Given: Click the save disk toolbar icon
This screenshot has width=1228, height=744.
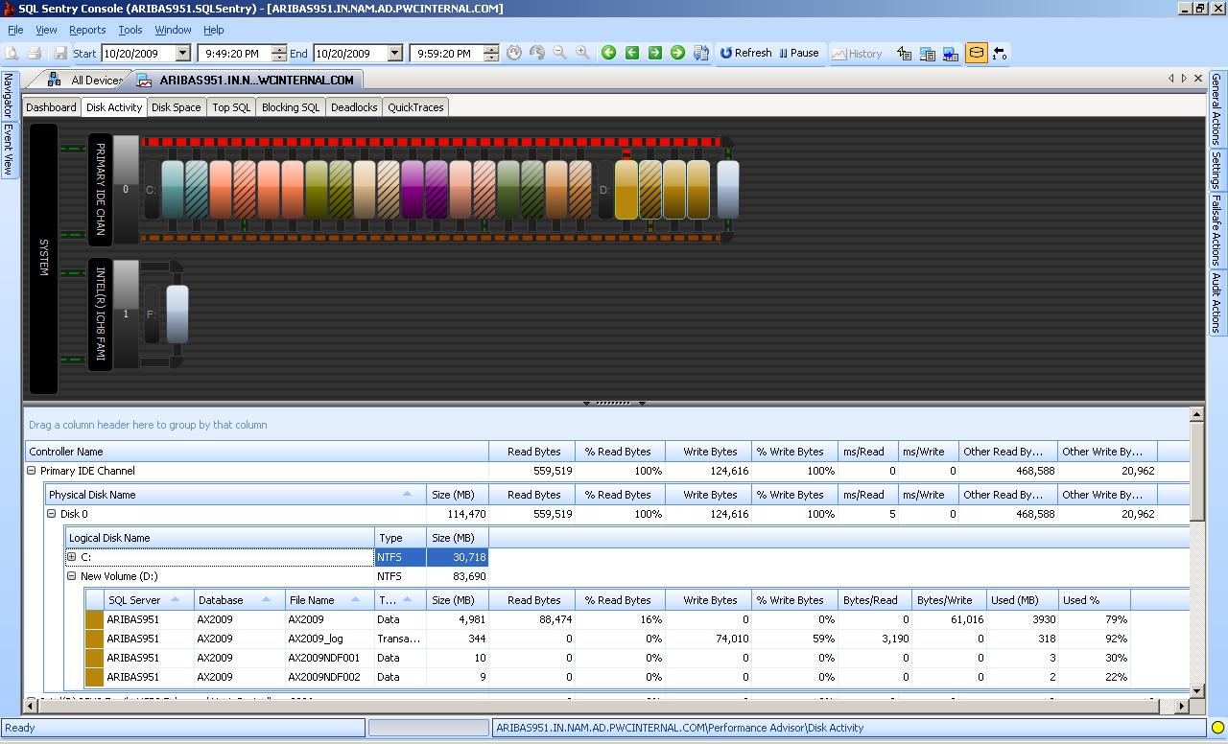Looking at the screenshot, I should tap(60, 54).
